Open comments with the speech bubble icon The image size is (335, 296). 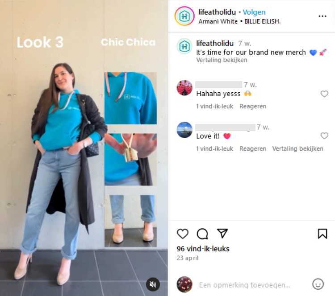point(202,234)
